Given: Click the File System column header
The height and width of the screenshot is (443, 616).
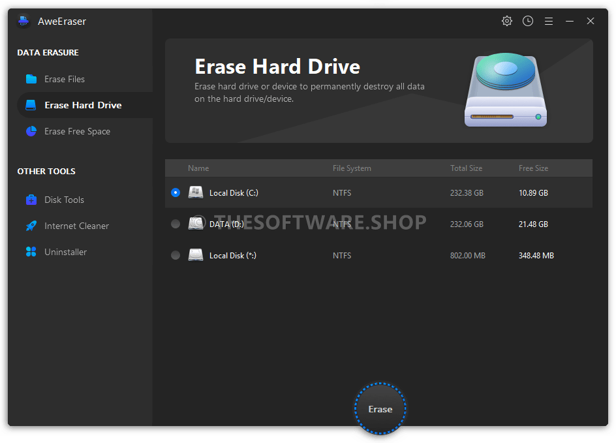Looking at the screenshot, I should (x=352, y=168).
